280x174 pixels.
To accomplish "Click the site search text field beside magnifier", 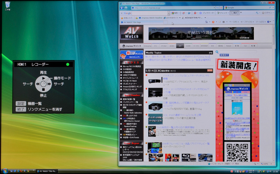I will pos(238,52).
